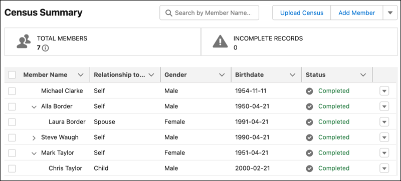The image size is (401, 181).
Task: Click birthdate 1990-04-21
Action: (x=252, y=137)
